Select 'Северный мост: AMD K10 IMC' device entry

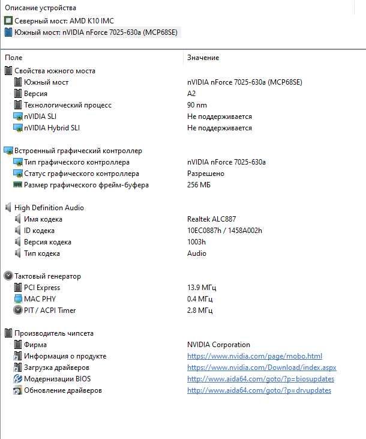[x=64, y=20]
